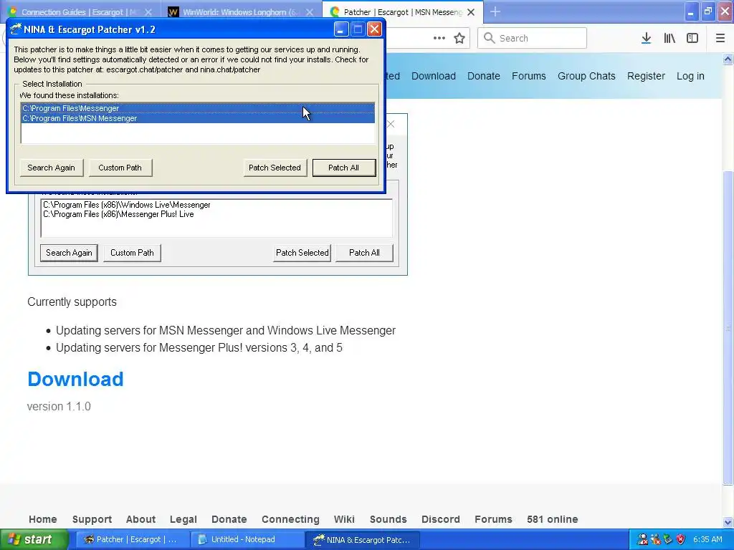
Task: Open the Firefox hamburger menu
Action: coord(720,39)
